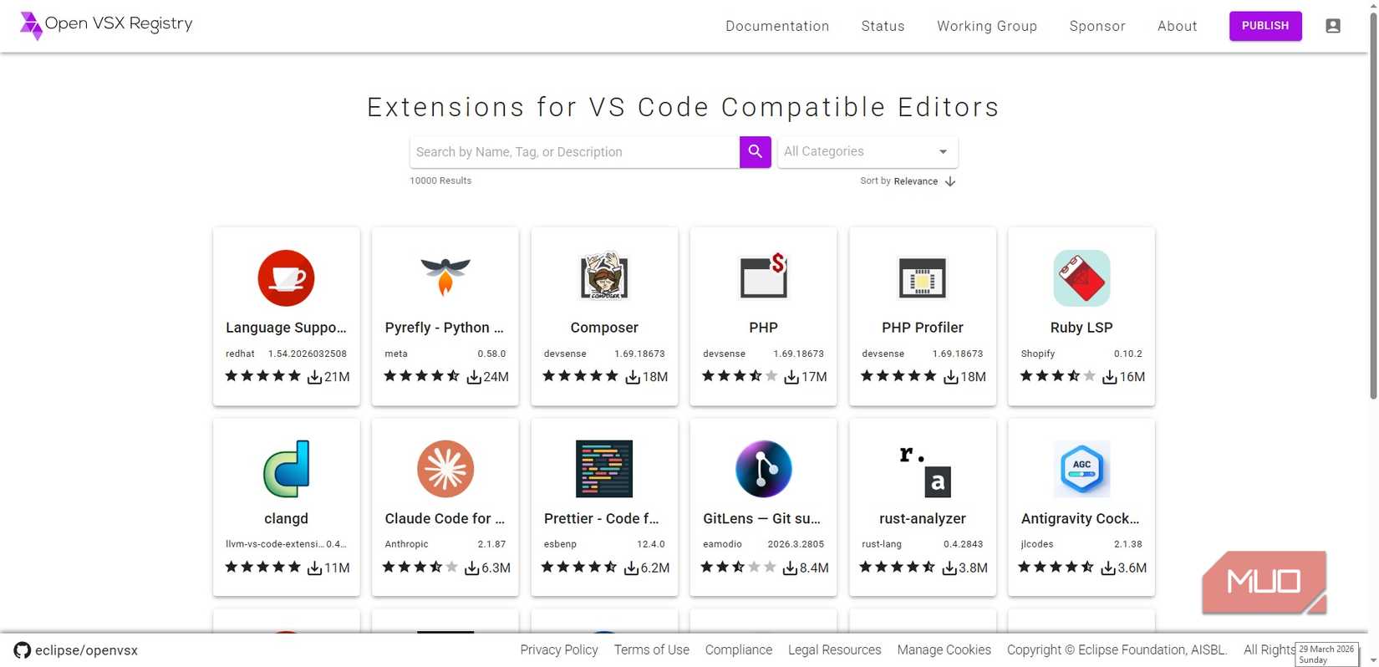Click the search magnifier icon
Screen dimensions: 1379x667
[x=754, y=151]
